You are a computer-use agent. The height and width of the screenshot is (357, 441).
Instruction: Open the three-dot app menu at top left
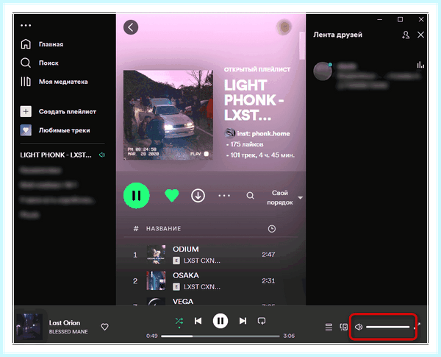(x=26, y=25)
